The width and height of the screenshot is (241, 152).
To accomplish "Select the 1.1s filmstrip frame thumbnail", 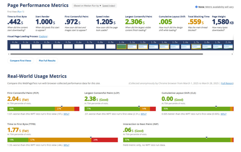I will (x=132, y=47).
